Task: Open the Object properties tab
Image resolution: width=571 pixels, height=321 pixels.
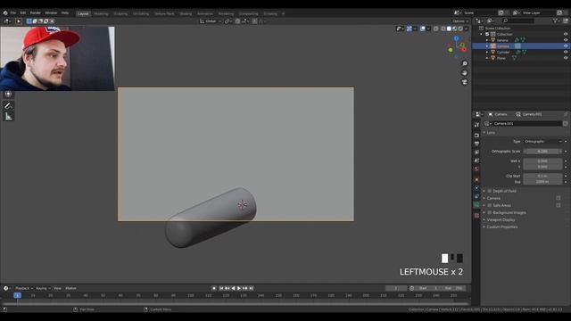Action: pos(476,180)
